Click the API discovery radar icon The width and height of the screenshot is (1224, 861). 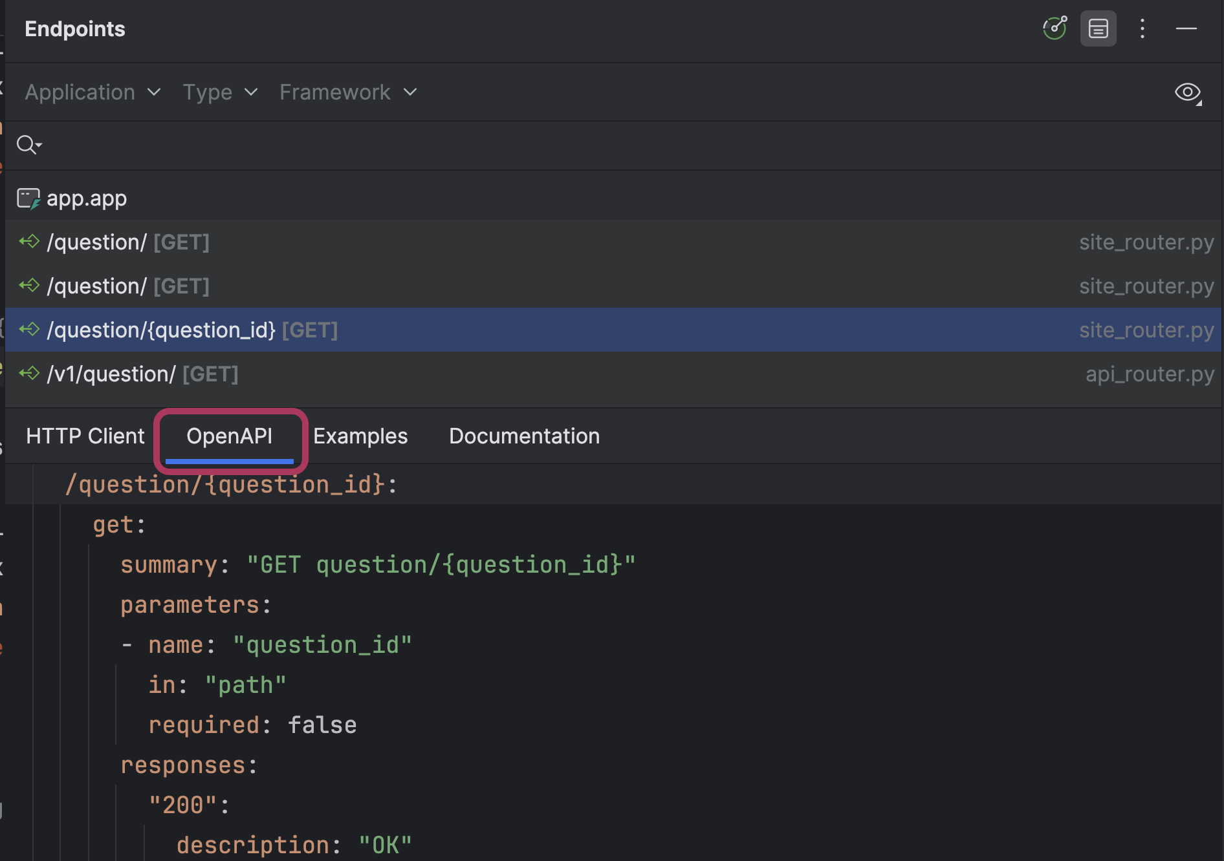coord(1055,28)
